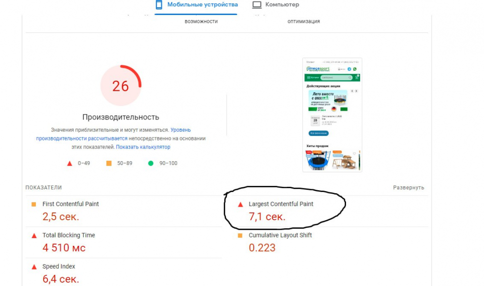Click the performance score gauge showing 26
This screenshot has width=484, height=286.
[121, 86]
